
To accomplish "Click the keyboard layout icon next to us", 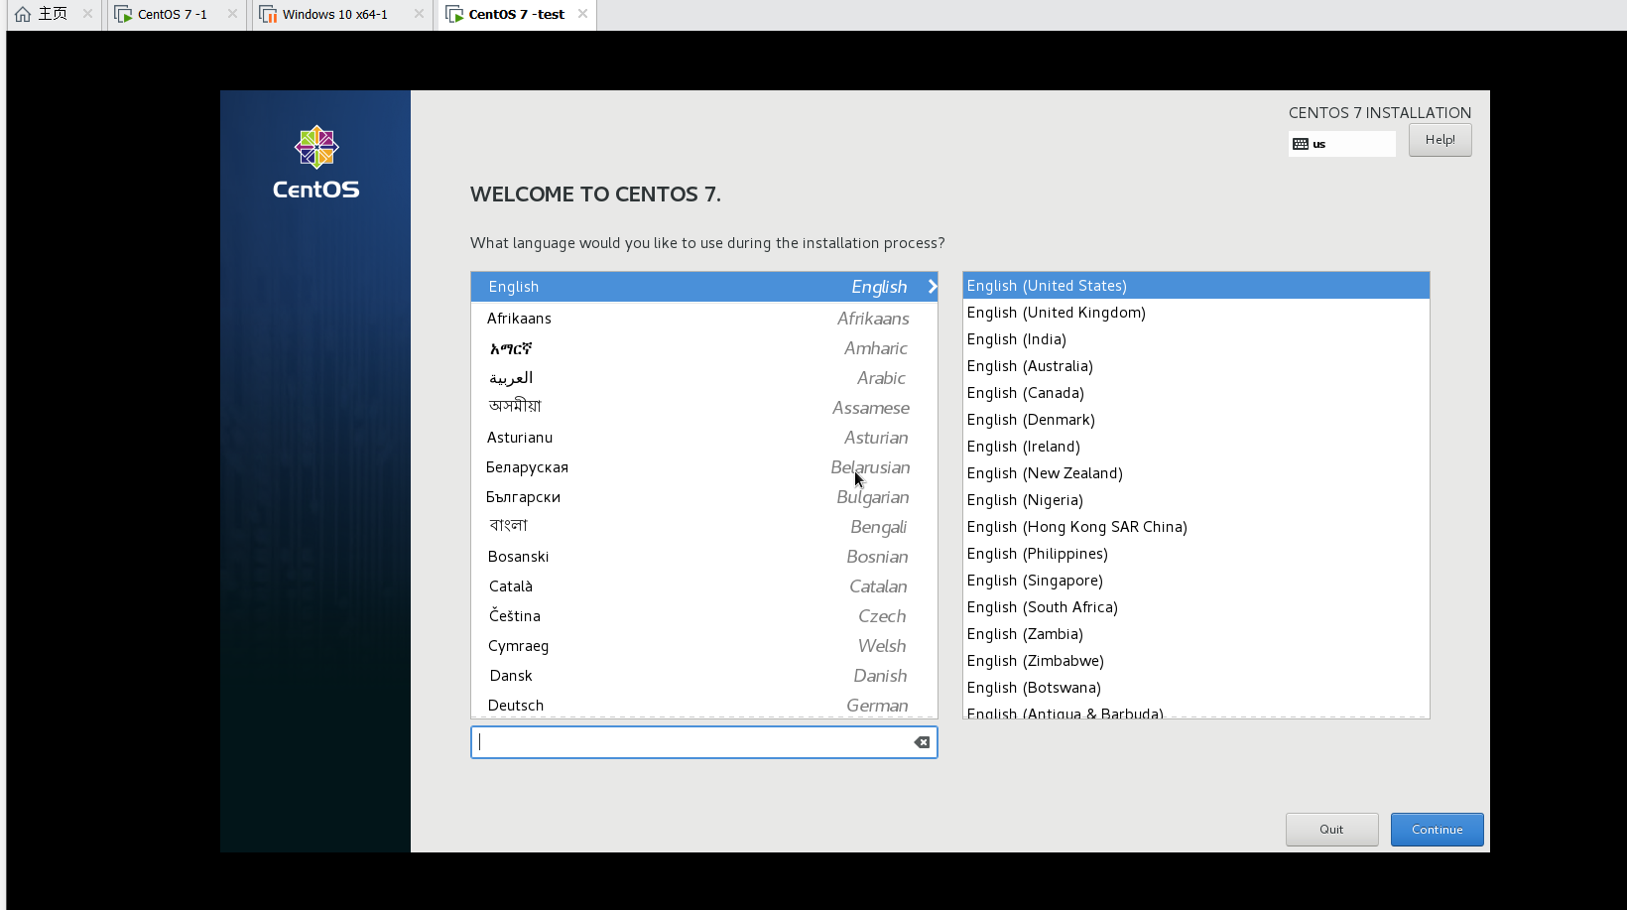I will [1301, 144].
